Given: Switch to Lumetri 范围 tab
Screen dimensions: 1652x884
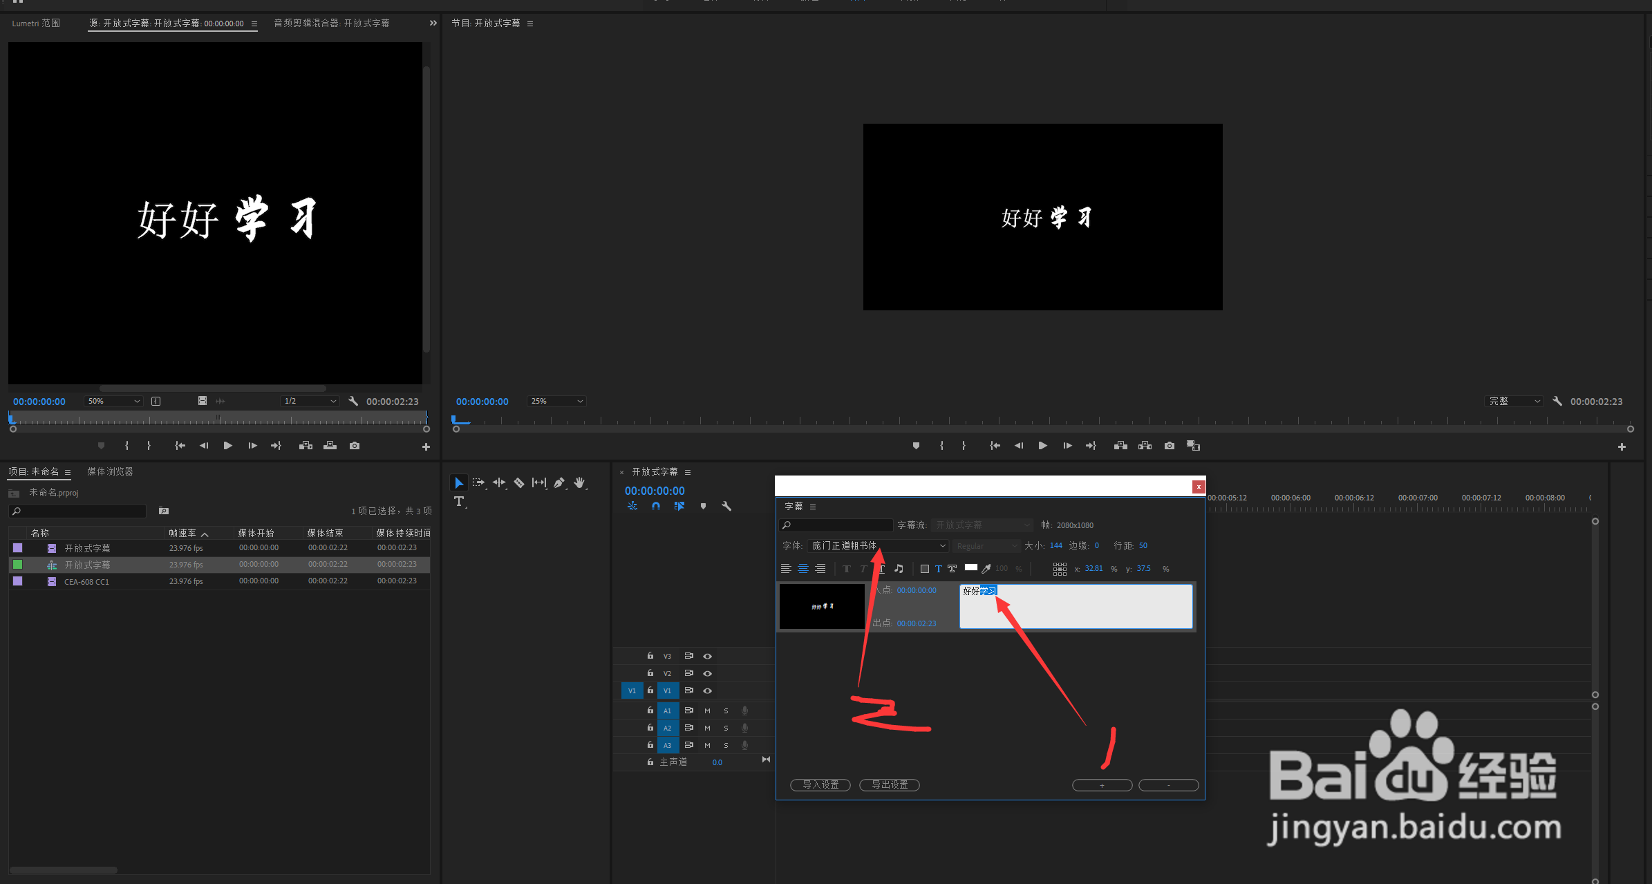Looking at the screenshot, I should click(x=36, y=23).
